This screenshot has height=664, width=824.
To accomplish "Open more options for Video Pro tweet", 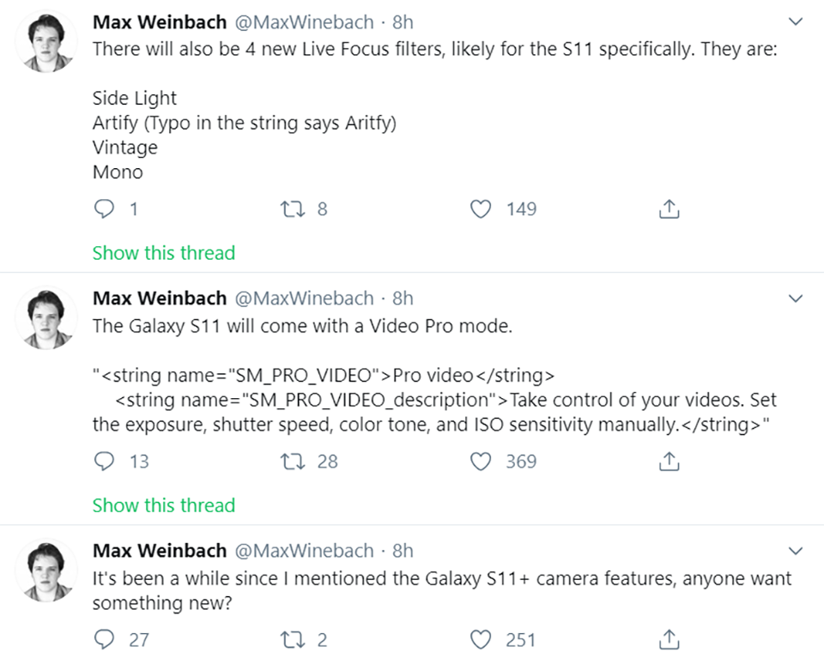I will 797,299.
